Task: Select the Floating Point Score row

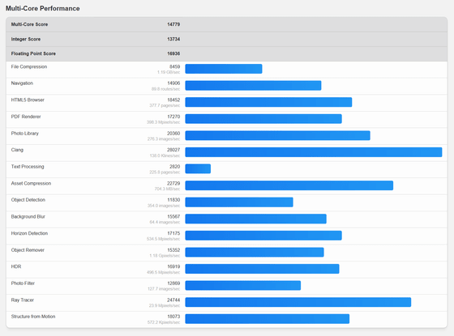Action: pos(227,53)
